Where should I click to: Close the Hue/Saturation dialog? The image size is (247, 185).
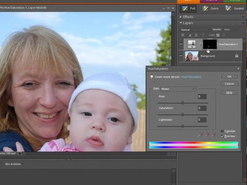[x=238, y=68]
